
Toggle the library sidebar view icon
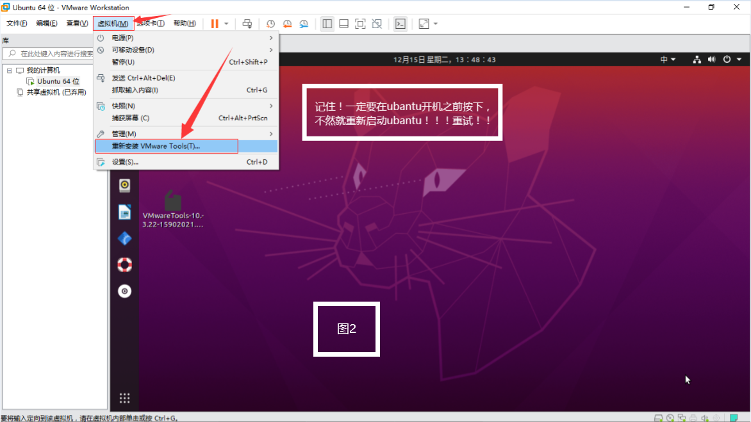pos(327,24)
